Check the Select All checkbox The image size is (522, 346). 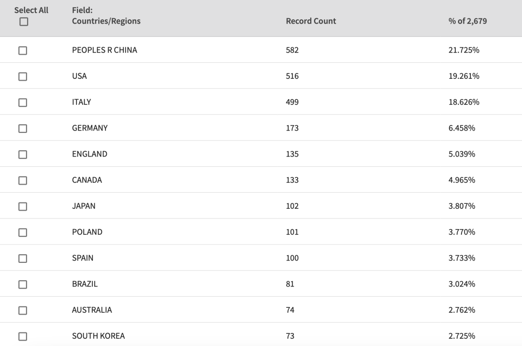click(24, 22)
